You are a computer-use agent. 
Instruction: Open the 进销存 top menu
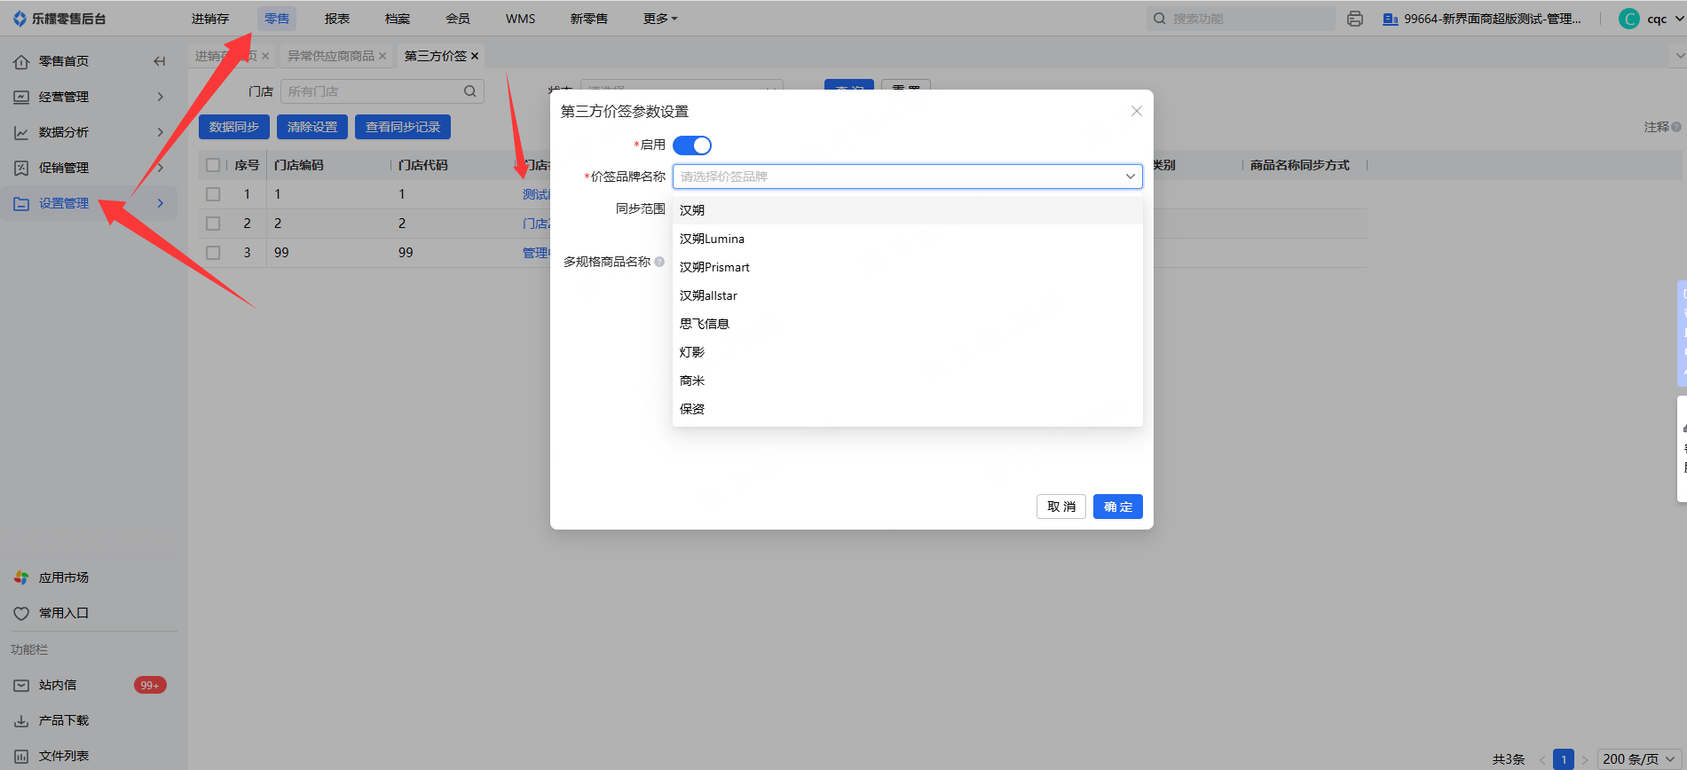coord(210,19)
